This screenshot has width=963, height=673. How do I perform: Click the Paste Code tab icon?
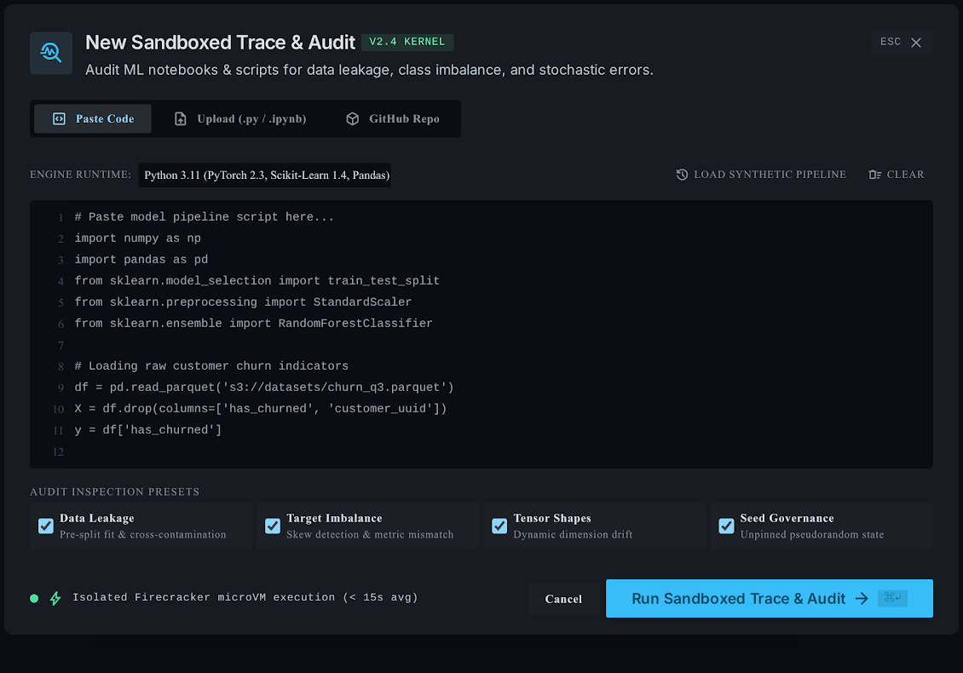click(59, 118)
